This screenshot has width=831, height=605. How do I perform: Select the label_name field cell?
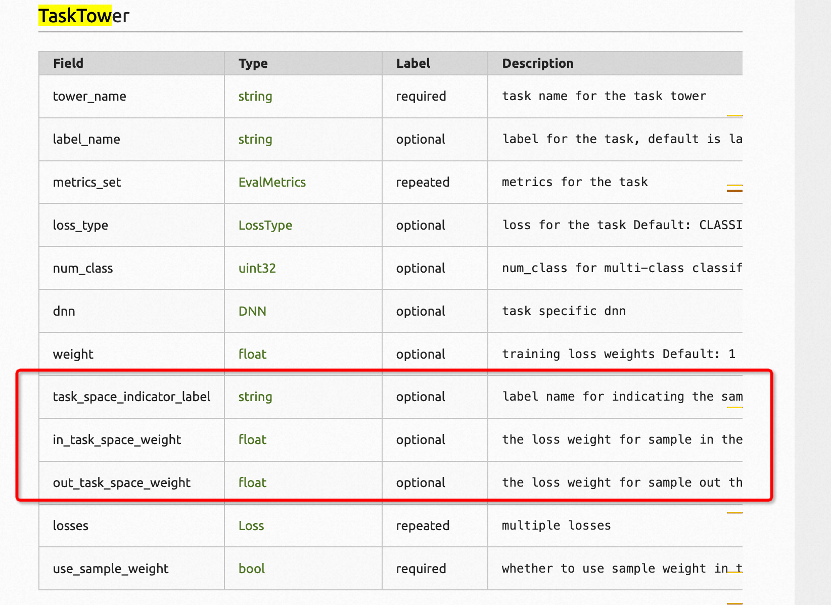(131, 140)
